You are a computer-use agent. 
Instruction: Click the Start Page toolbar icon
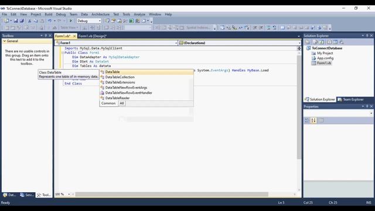(x=131, y=21)
